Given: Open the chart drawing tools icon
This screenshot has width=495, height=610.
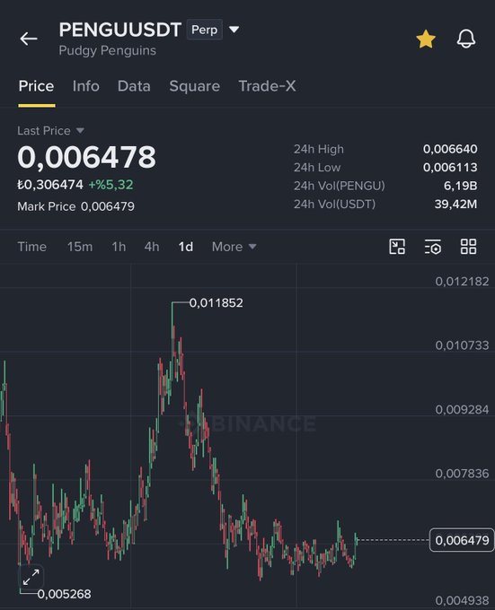Looking at the screenshot, I should click(397, 247).
